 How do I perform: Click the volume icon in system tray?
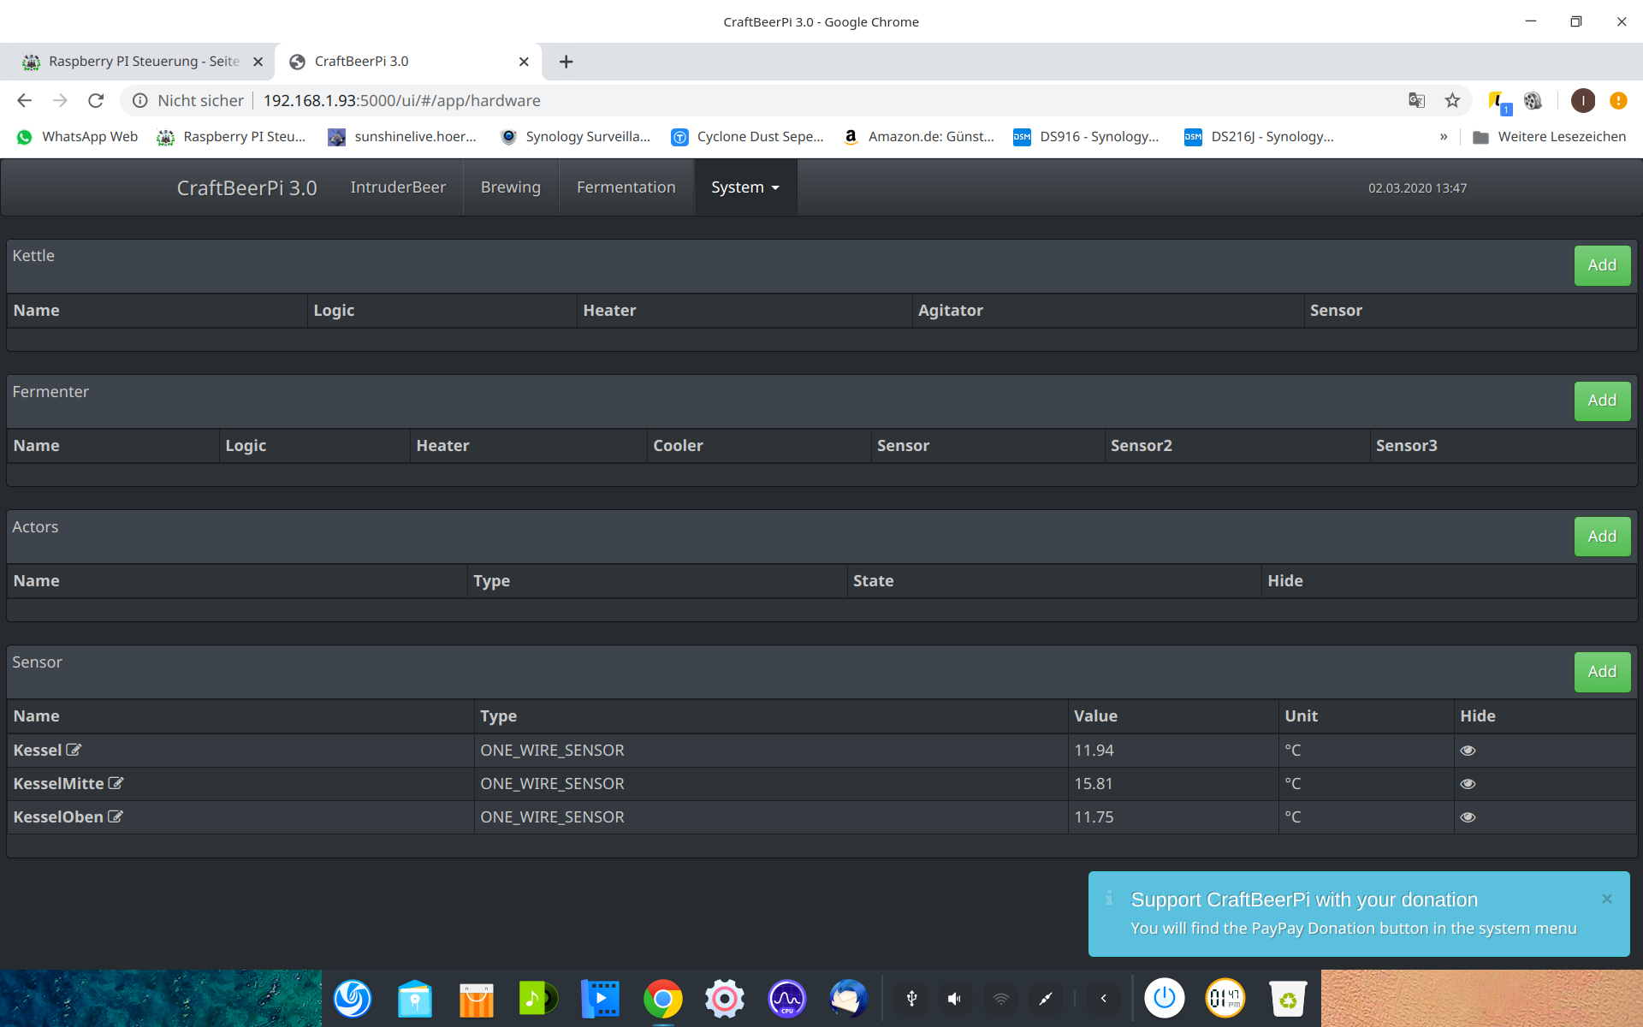tap(955, 998)
